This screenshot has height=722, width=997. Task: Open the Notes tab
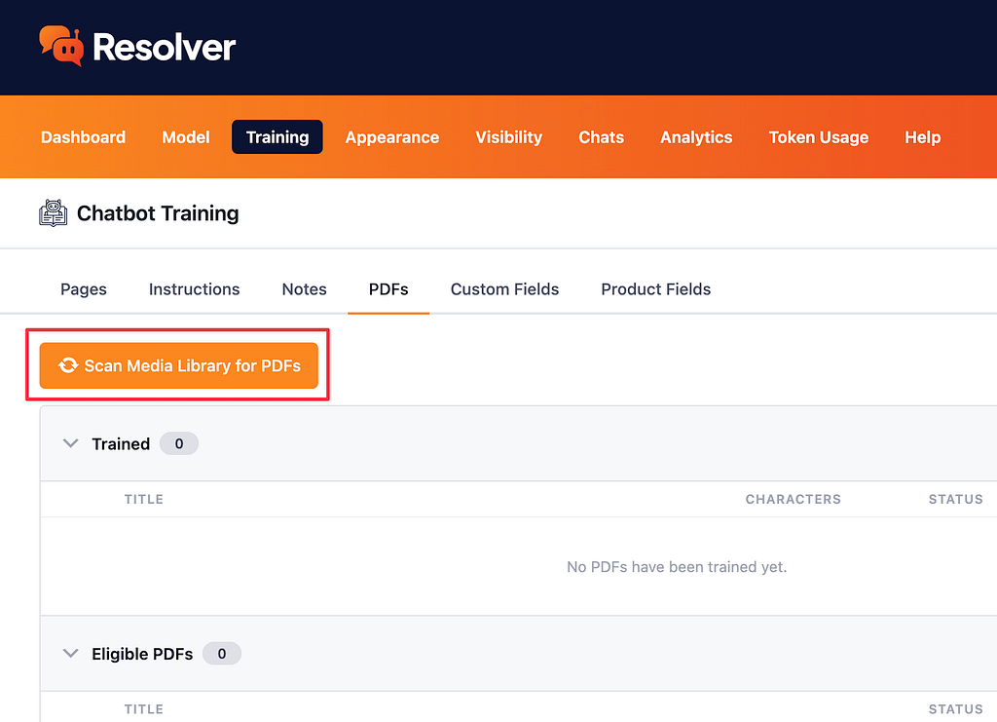click(x=304, y=289)
